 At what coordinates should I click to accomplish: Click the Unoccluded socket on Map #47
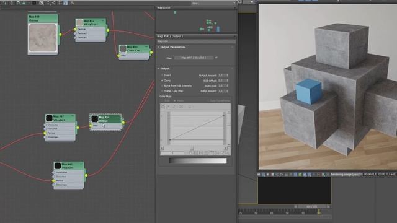click(45, 125)
